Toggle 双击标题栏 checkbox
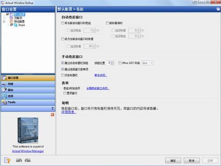 point(62,75)
